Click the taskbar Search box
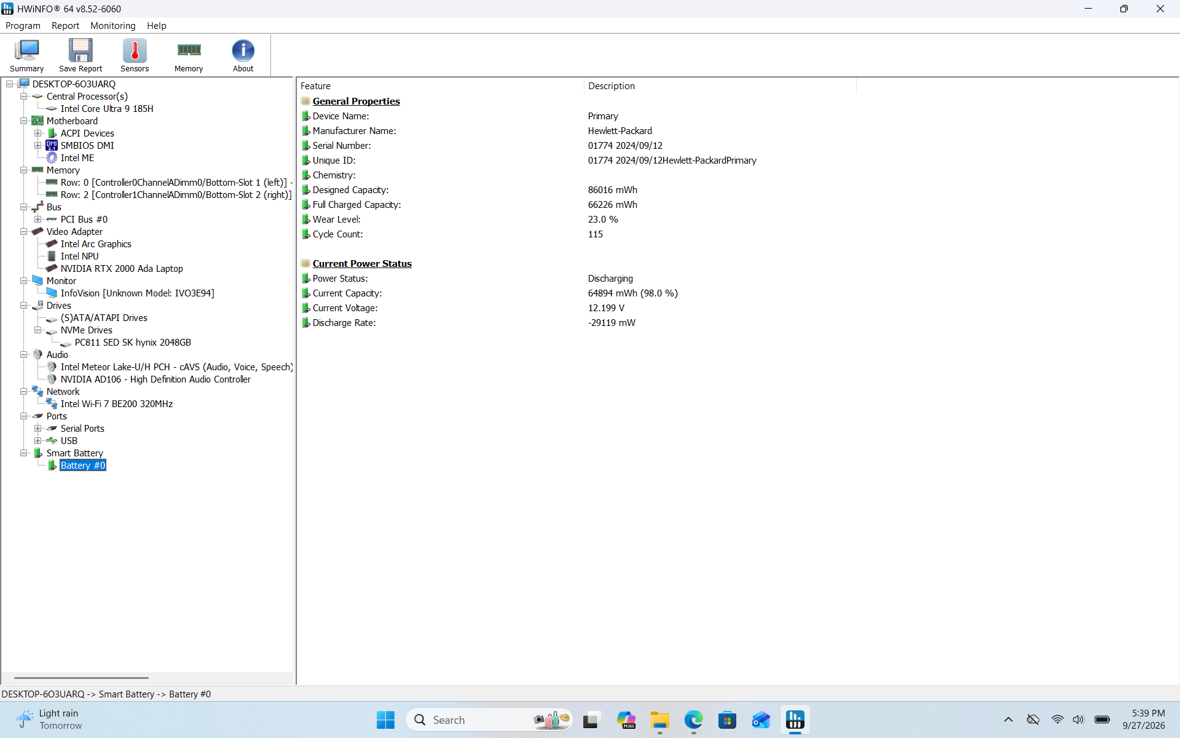Screen dimensions: 1180x738 click(x=489, y=720)
